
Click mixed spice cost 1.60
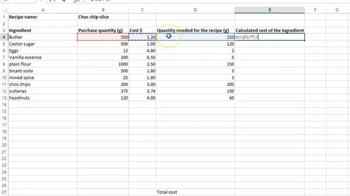pos(142,77)
